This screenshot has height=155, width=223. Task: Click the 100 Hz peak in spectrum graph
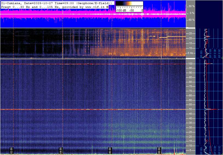[x=209, y=64]
